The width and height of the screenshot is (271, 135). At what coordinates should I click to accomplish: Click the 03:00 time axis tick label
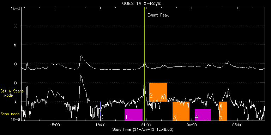pyautogui.click(x=237, y=125)
